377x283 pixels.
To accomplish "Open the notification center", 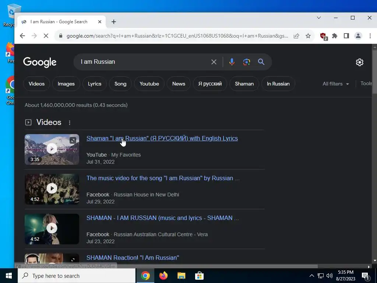I will (366, 276).
